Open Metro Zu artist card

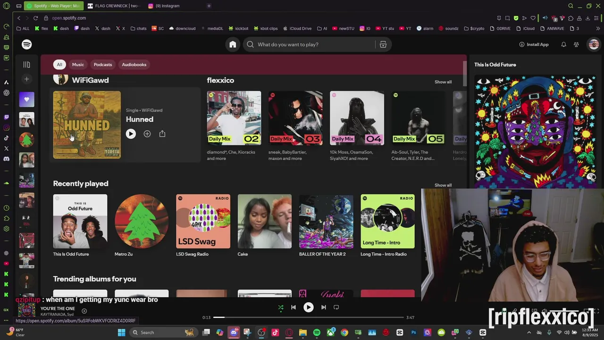coord(142,226)
